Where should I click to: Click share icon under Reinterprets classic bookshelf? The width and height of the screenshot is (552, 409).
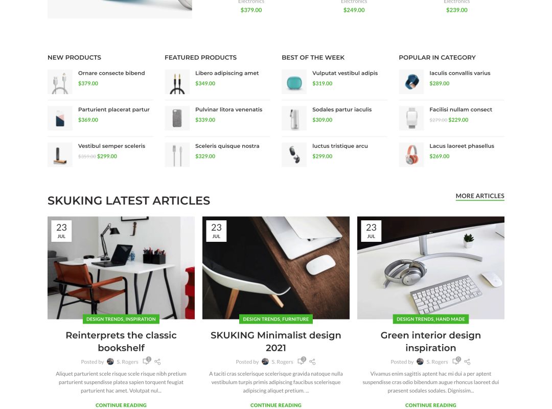tap(157, 362)
